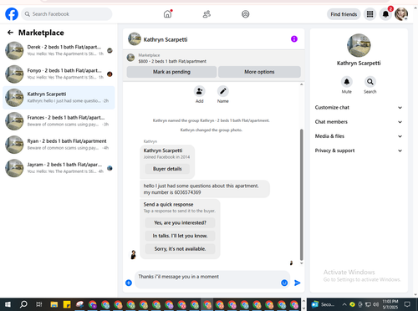Image resolution: width=418 pixels, height=311 pixels.
Task: Open Sticky Notes on the taskbar
Action: tap(67, 304)
